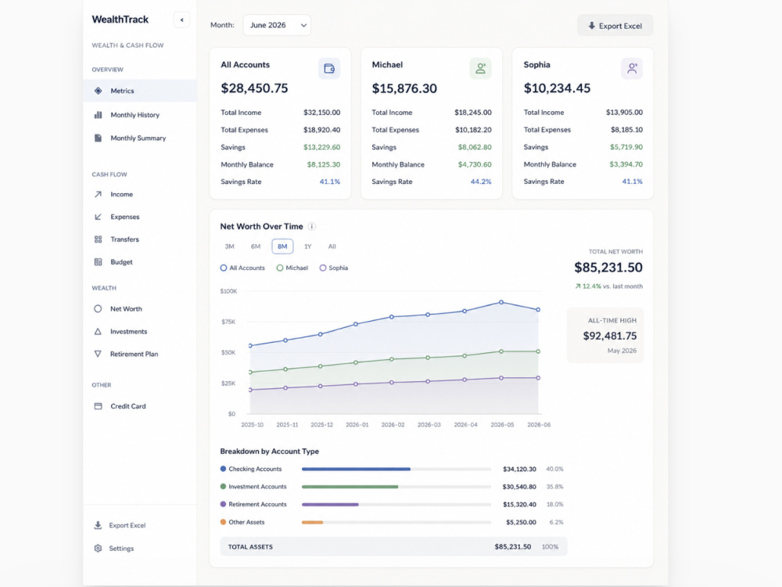The width and height of the screenshot is (782, 587).
Task: Click the wallet icon on All Accounts card
Action: [329, 68]
